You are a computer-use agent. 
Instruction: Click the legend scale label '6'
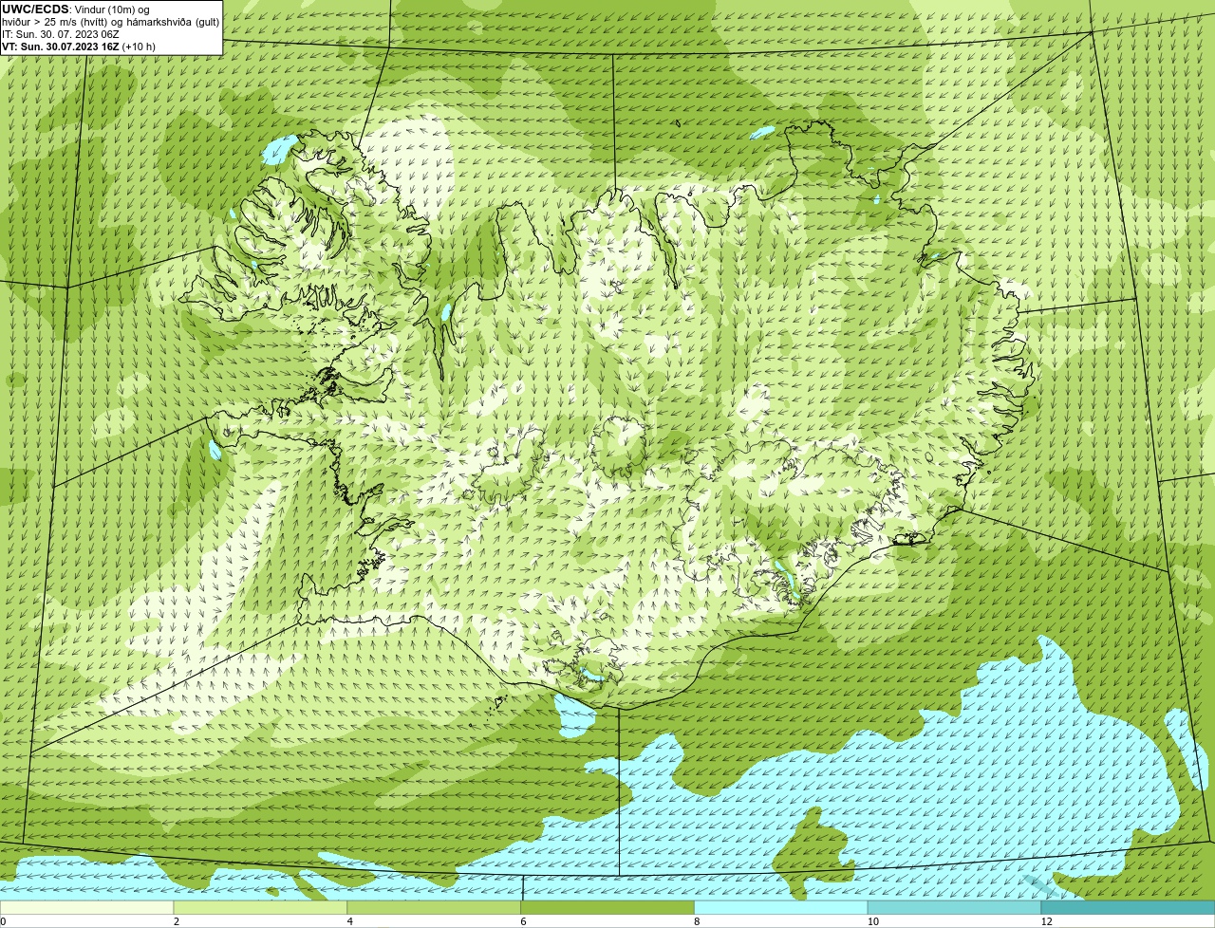524,921
